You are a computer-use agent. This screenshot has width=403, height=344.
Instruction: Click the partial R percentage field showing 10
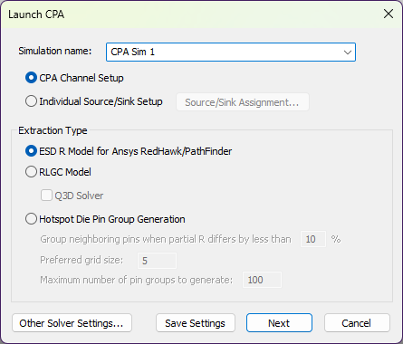click(x=313, y=239)
